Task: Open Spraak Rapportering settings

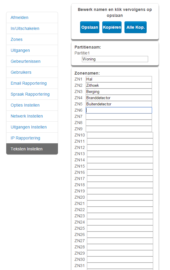Action: click(x=32, y=94)
